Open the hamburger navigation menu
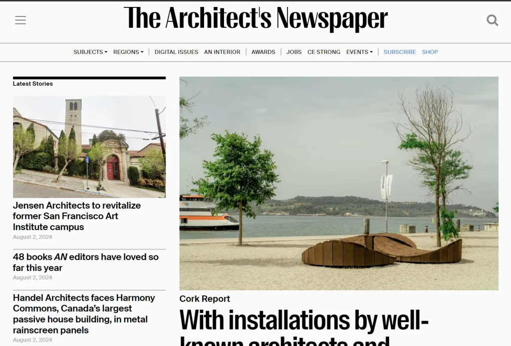 20,20
